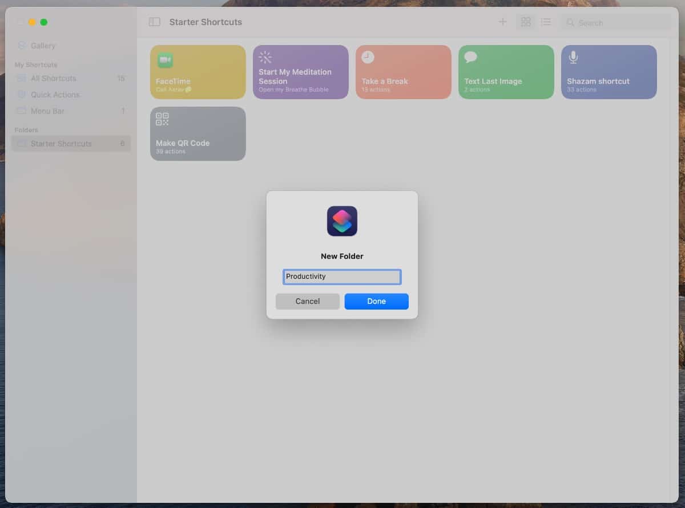Click the 1 count beside Menu Bar
685x508 pixels.
pos(123,111)
